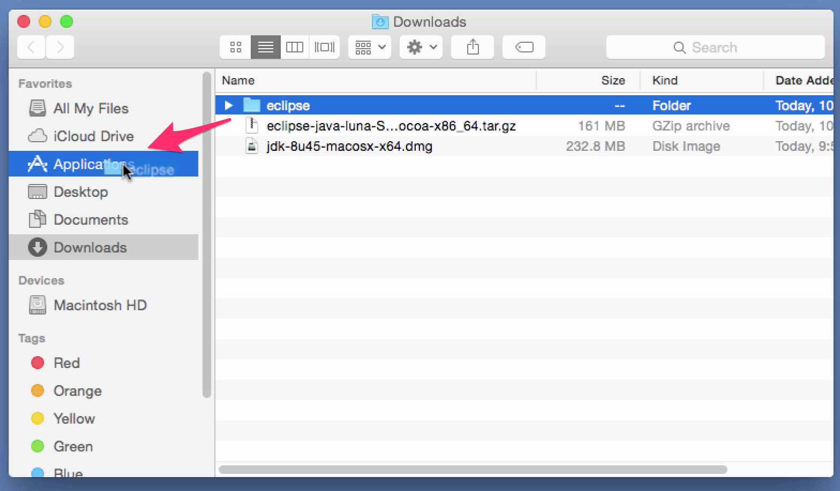This screenshot has height=491, width=840.
Task: Open Macintosh HD drive in sidebar
Action: [100, 305]
